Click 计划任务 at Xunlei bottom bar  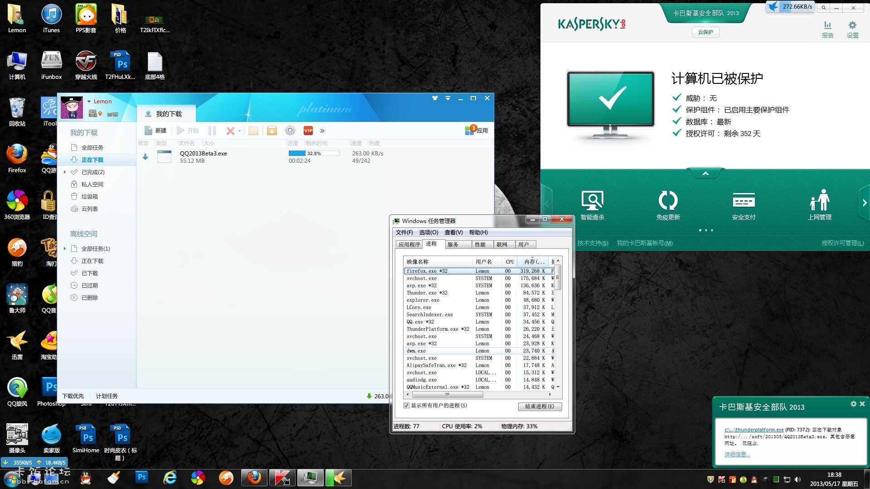pyautogui.click(x=107, y=396)
